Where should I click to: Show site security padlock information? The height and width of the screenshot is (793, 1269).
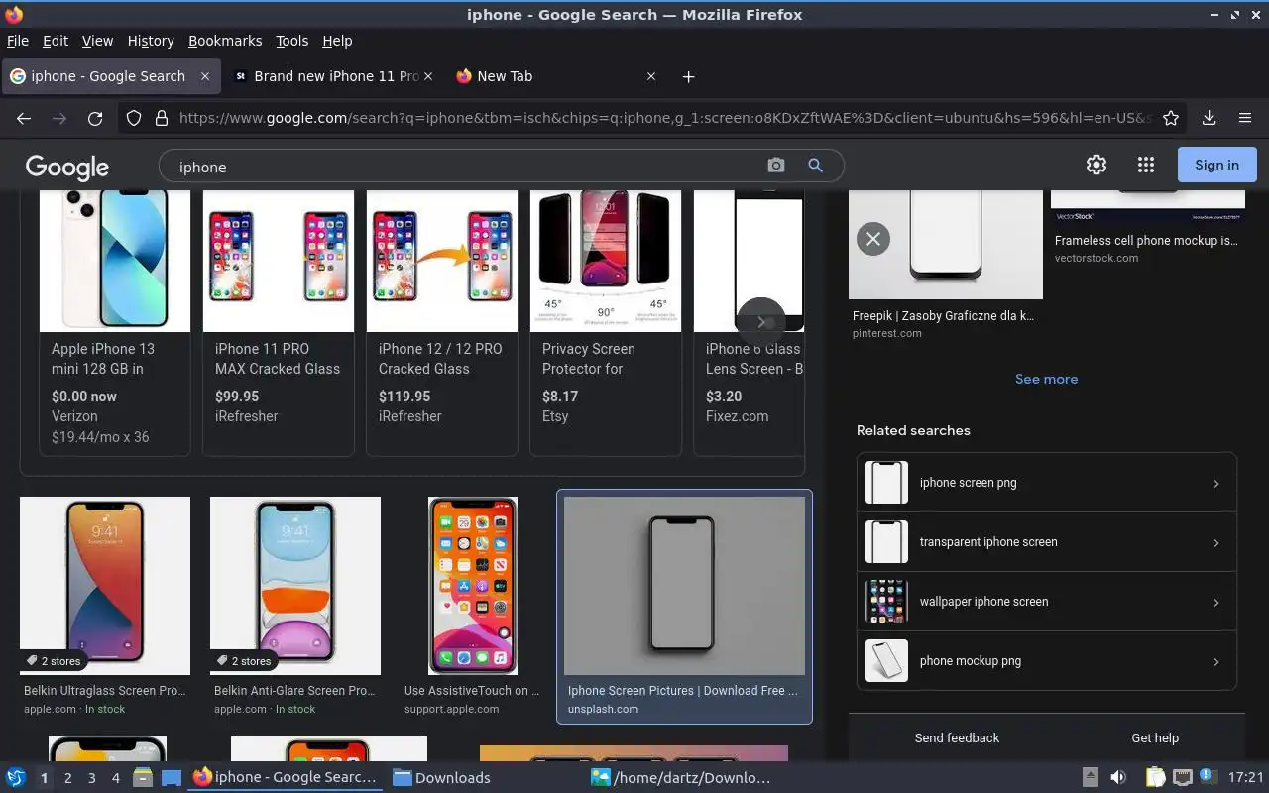tap(161, 118)
